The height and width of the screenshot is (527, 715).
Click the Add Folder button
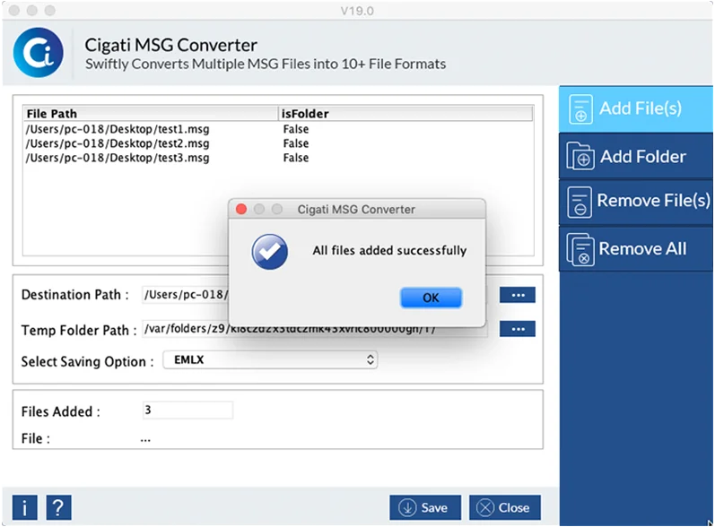tap(636, 156)
